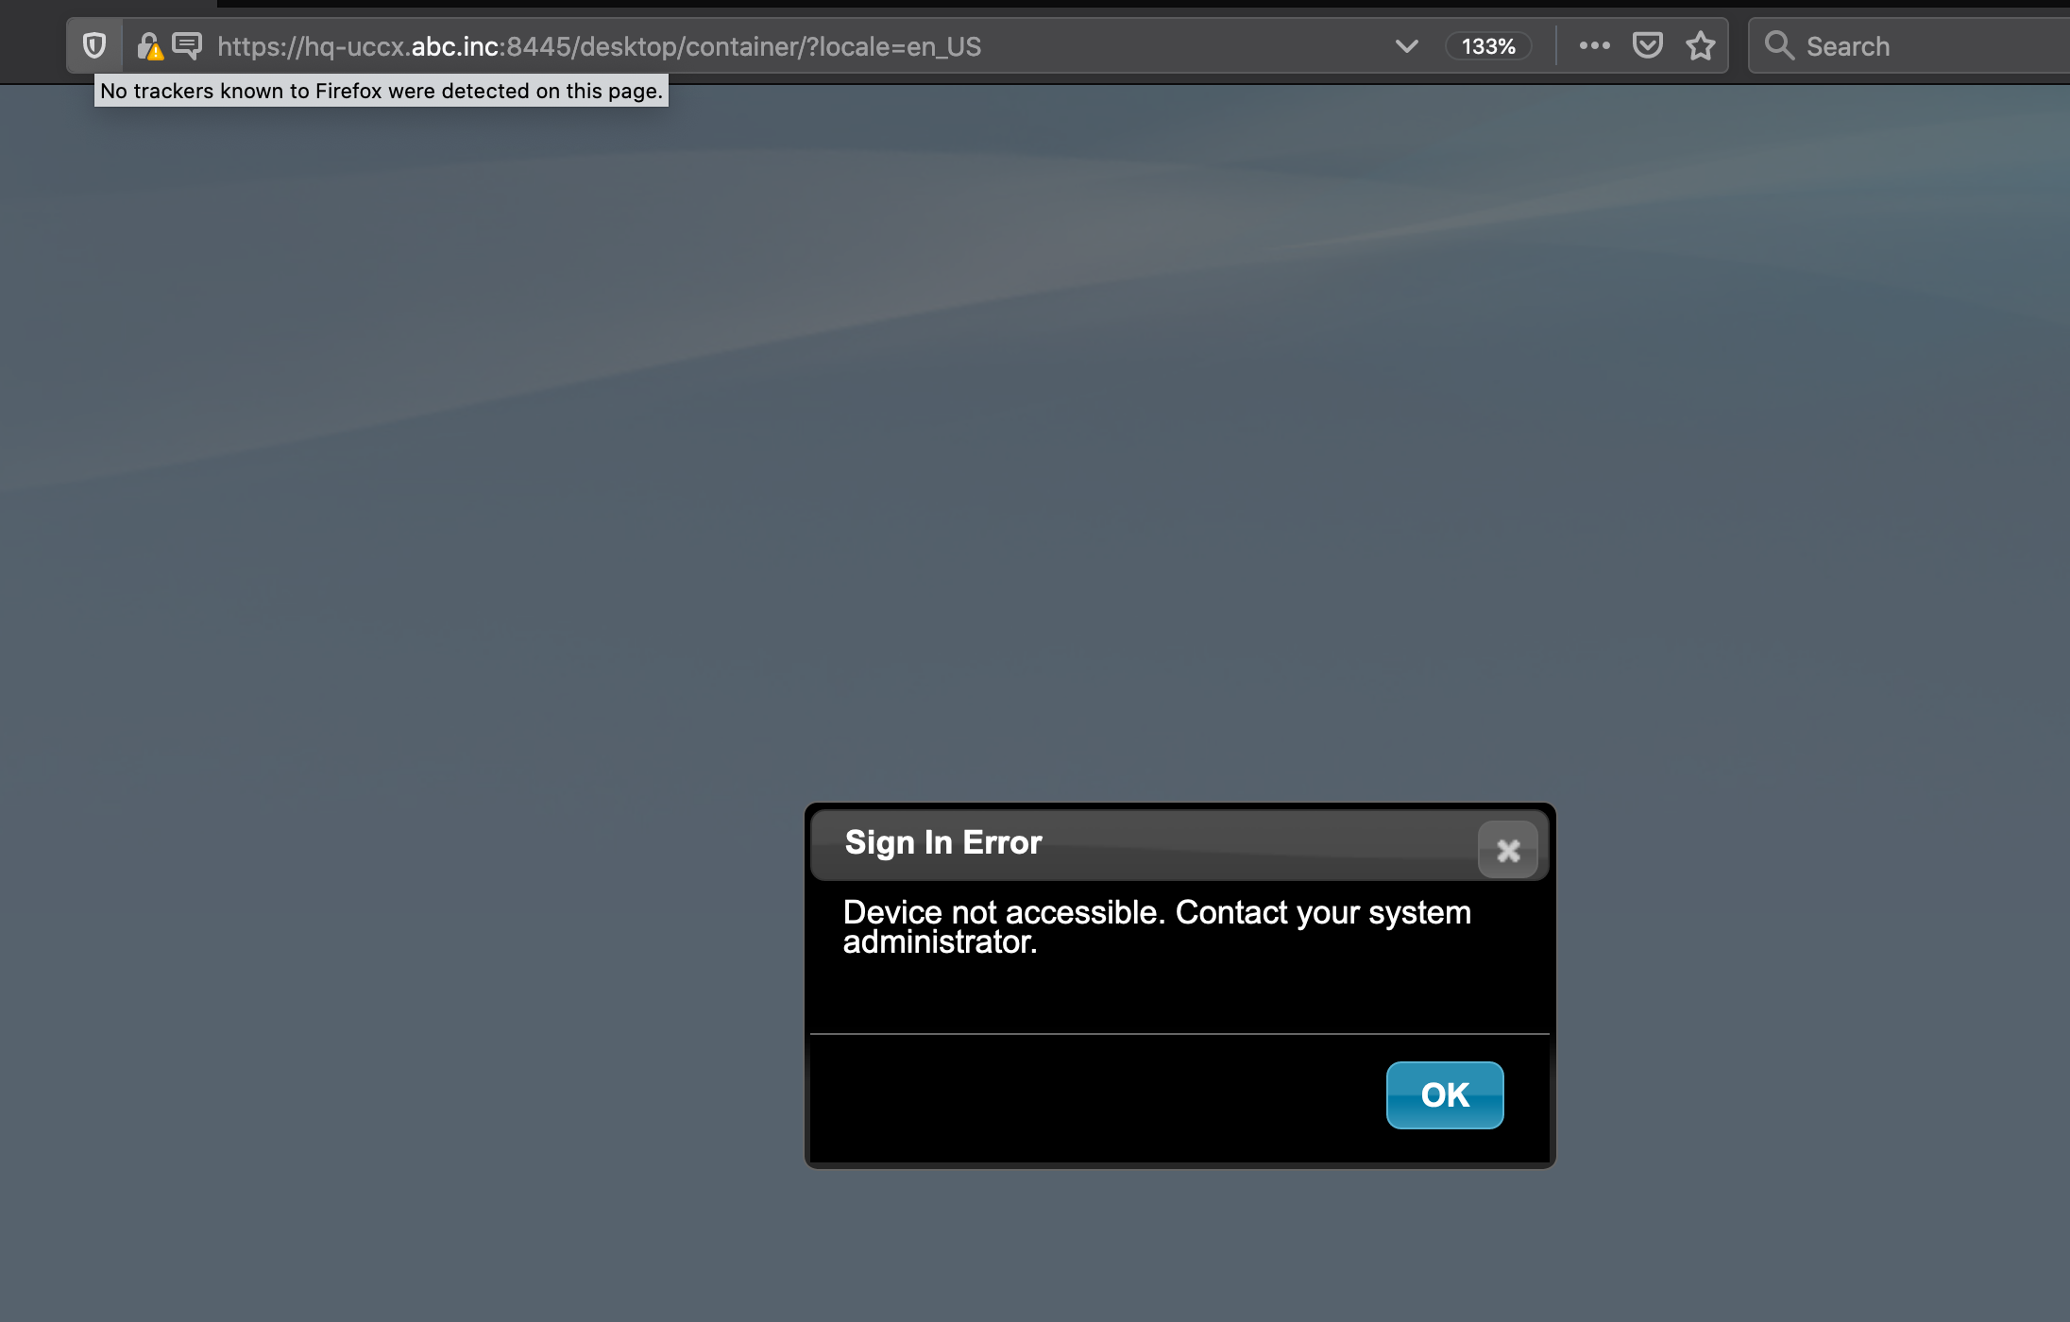The height and width of the screenshot is (1322, 2070).
Task: Click the abc.inc domain in the URL
Action: coord(454,46)
